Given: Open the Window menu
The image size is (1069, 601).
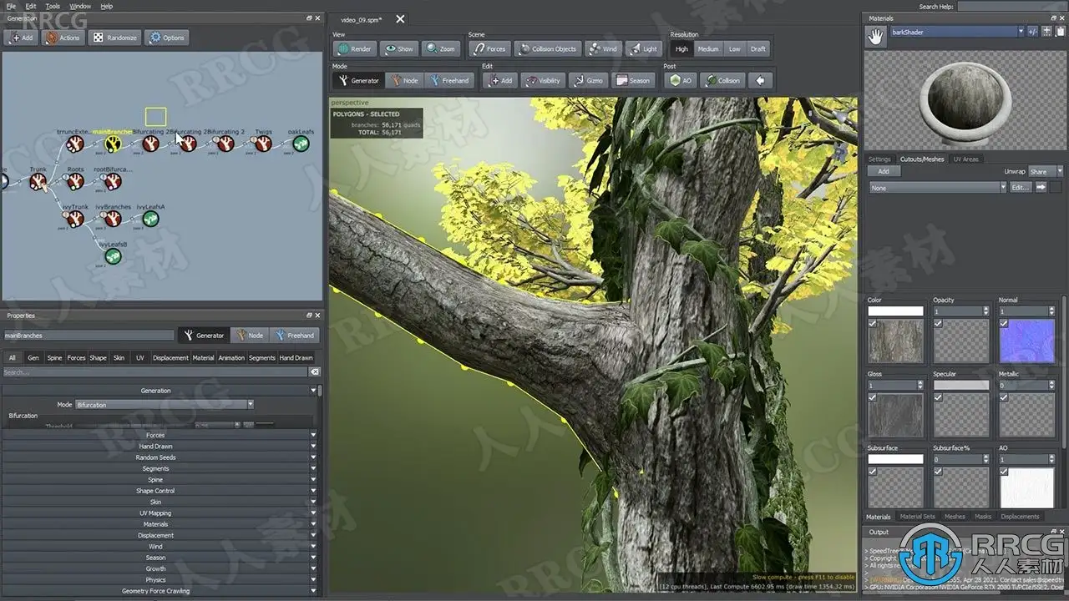Looking at the screenshot, I should click(80, 6).
